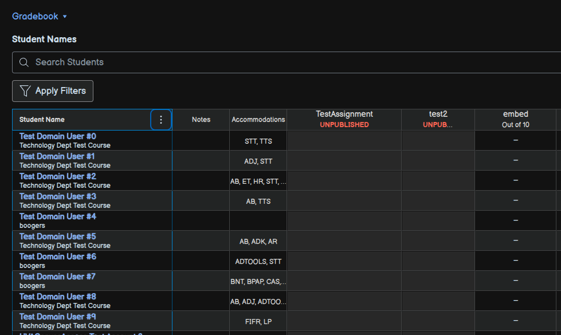This screenshot has width=561, height=335.
Task: Click the magnifier icon in the search box
Action: click(x=24, y=62)
